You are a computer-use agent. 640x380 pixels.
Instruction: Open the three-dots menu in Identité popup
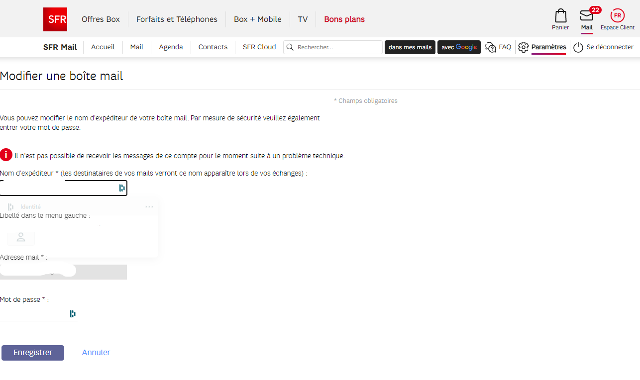(x=149, y=207)
